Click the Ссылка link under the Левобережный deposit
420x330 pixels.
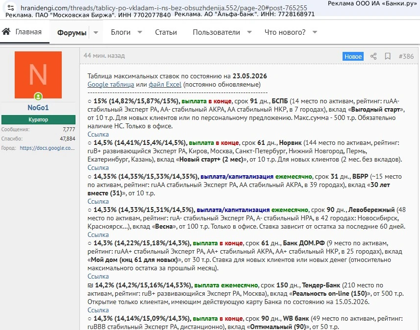pos(98,235)
